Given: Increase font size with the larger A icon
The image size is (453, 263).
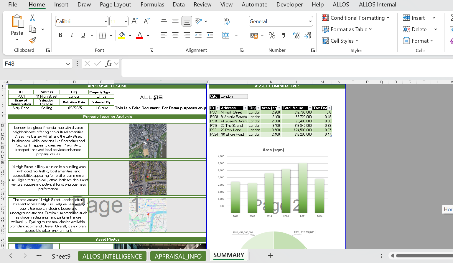Looking at the screenshot, I should 135,21.
